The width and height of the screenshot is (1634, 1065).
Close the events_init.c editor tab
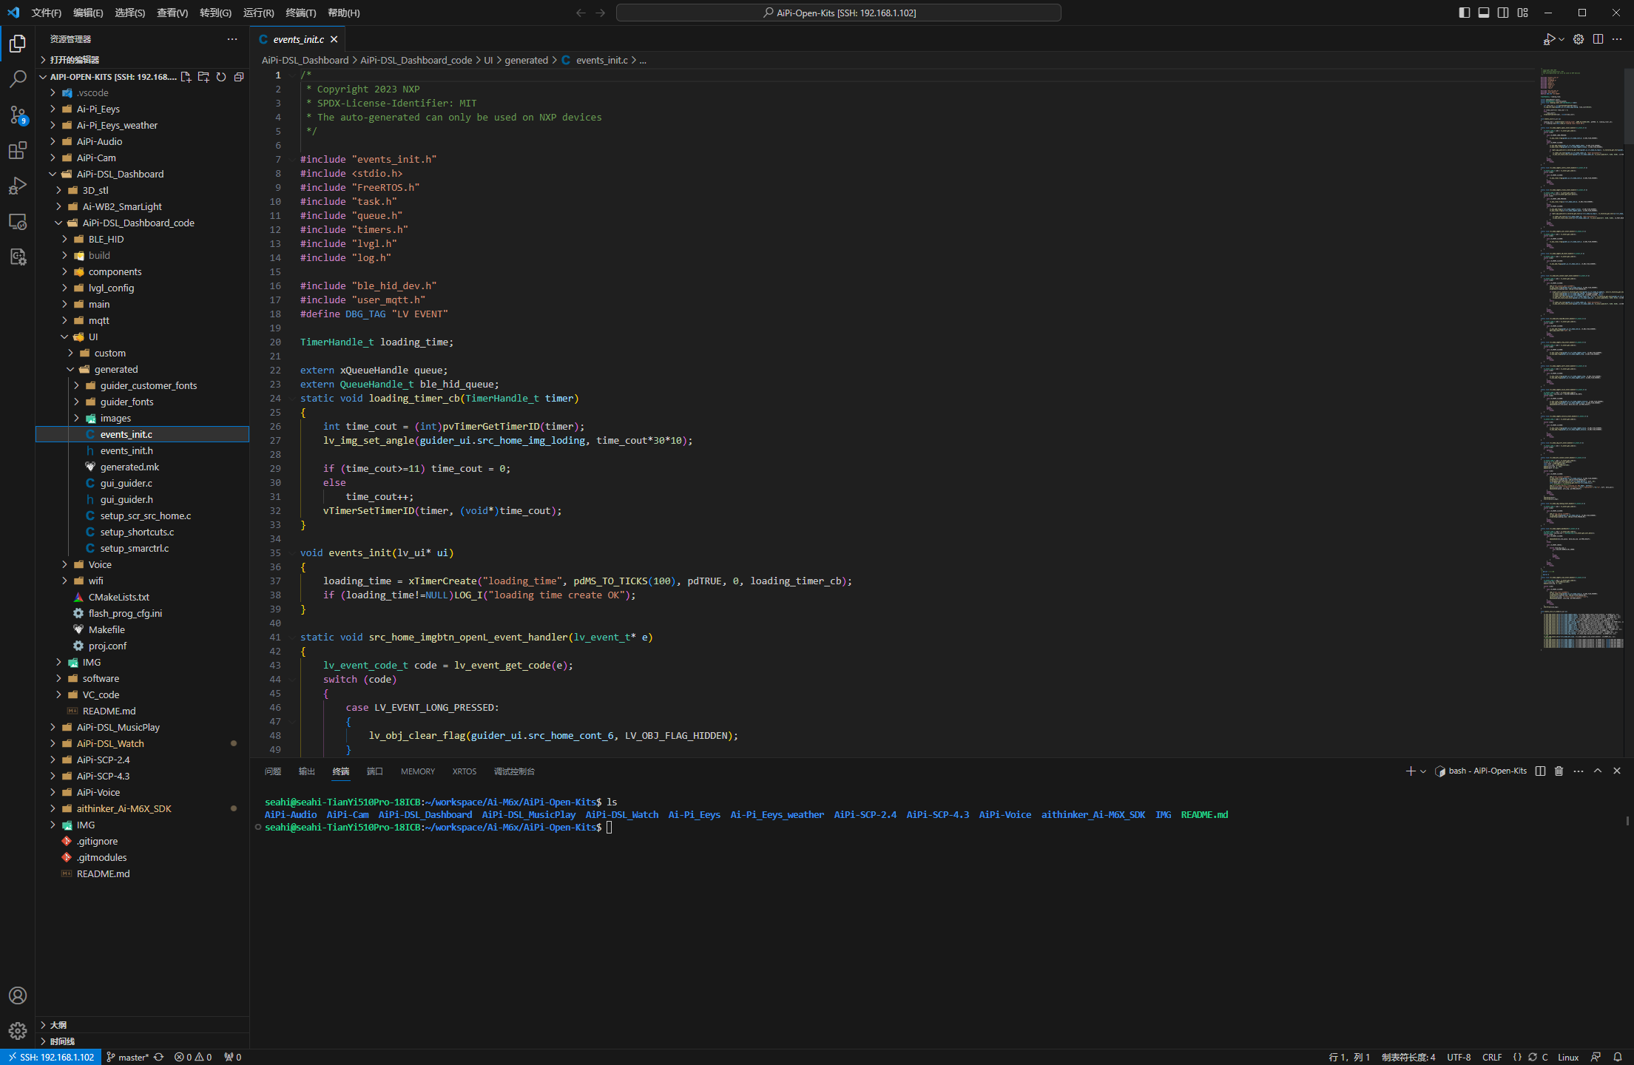pyautogui.click(x=334, y=39)
